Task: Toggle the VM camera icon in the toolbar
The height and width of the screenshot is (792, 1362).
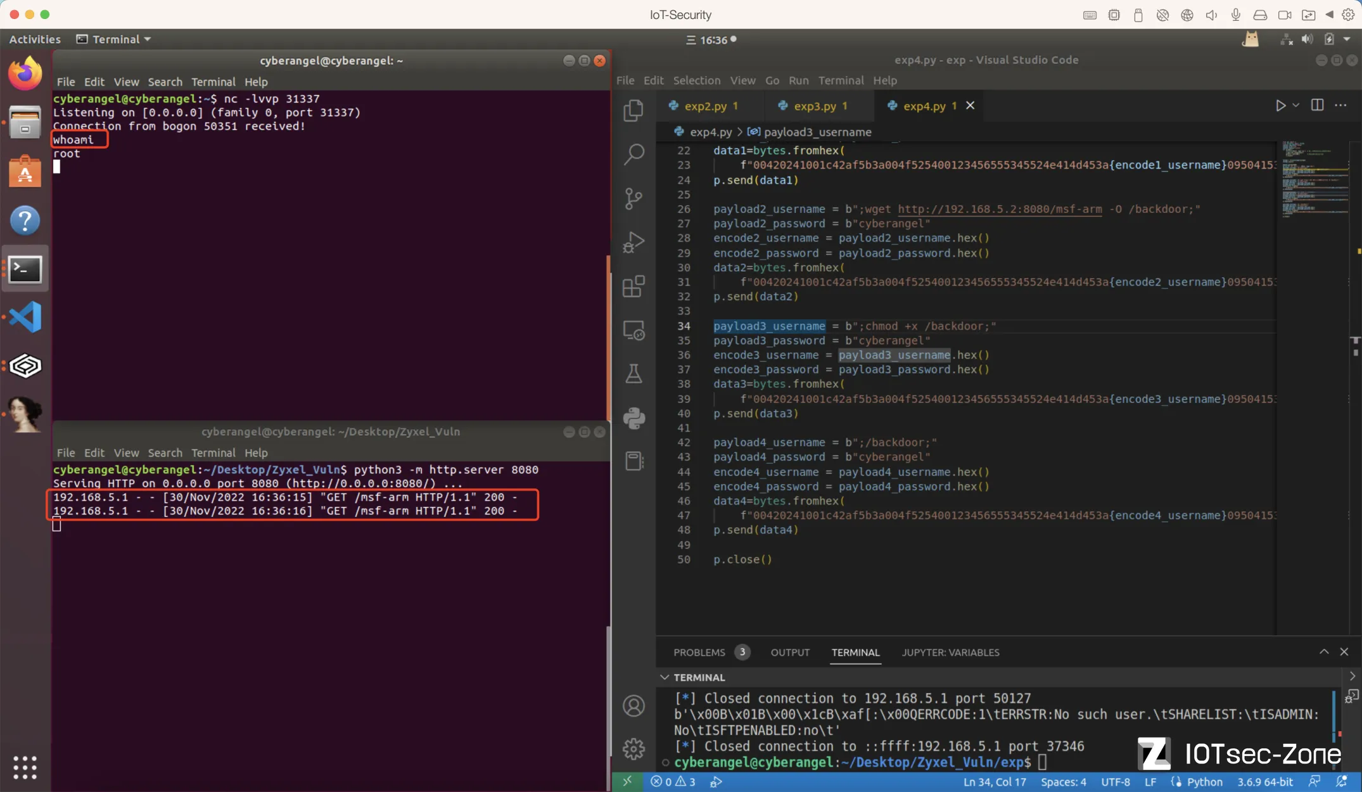Action: (1284, 15)
